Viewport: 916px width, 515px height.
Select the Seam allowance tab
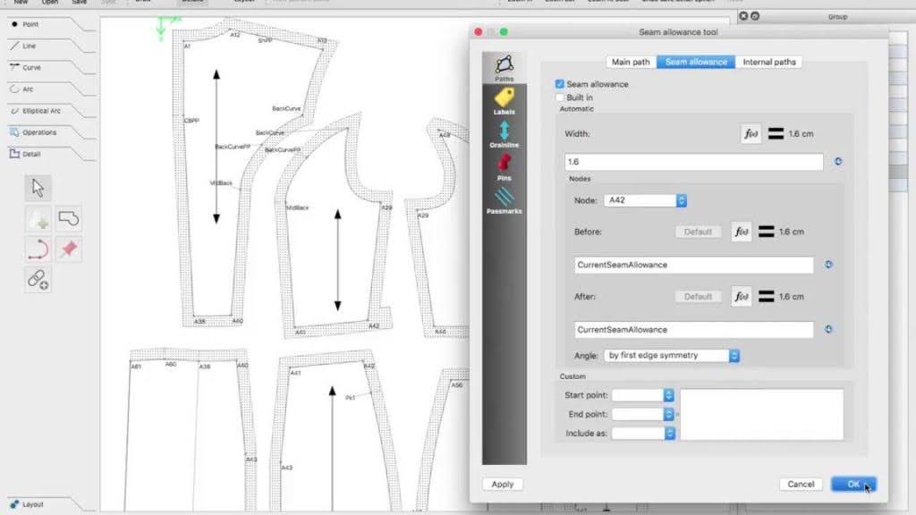(x=696, y=62)
